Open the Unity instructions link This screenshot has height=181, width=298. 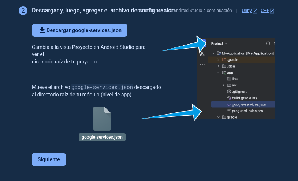[x=247, y=11]
